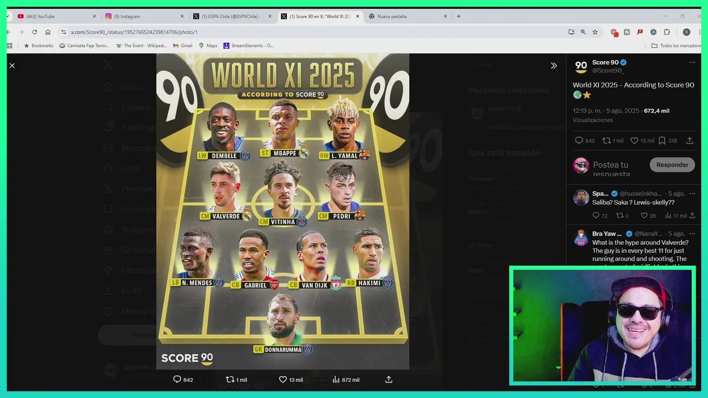This screenshot has height=398, width=708.
Task: Open the Bookmarks bookmark folder
Action: tap(38, 46)
